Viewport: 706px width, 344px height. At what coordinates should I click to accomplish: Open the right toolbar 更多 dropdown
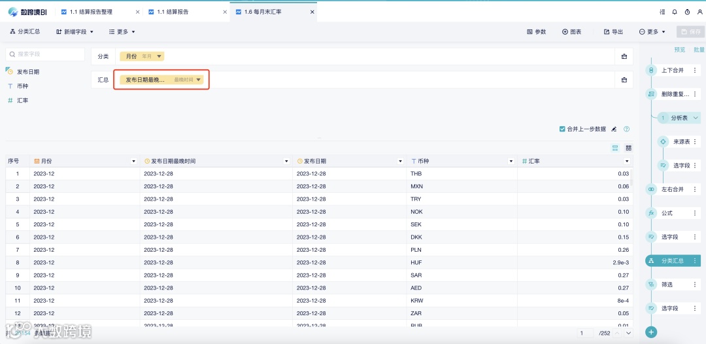(x=652, y=31)
